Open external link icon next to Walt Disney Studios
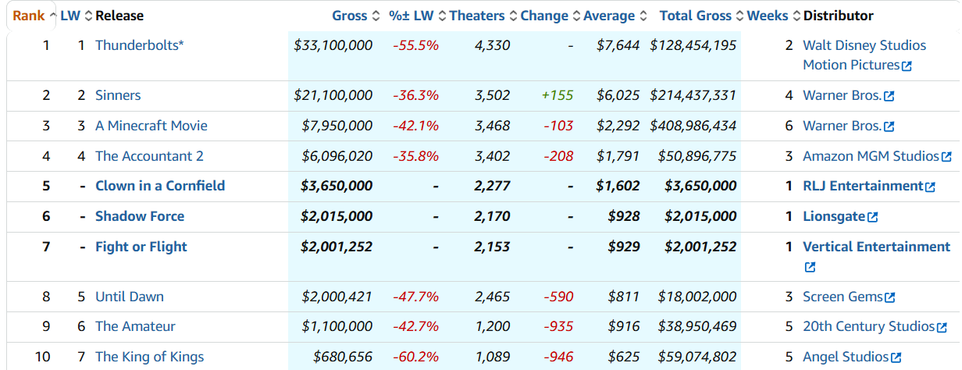 [x=907, y=66]
